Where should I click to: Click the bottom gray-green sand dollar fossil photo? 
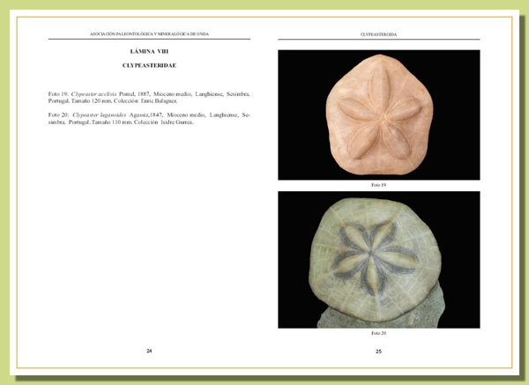378,260
